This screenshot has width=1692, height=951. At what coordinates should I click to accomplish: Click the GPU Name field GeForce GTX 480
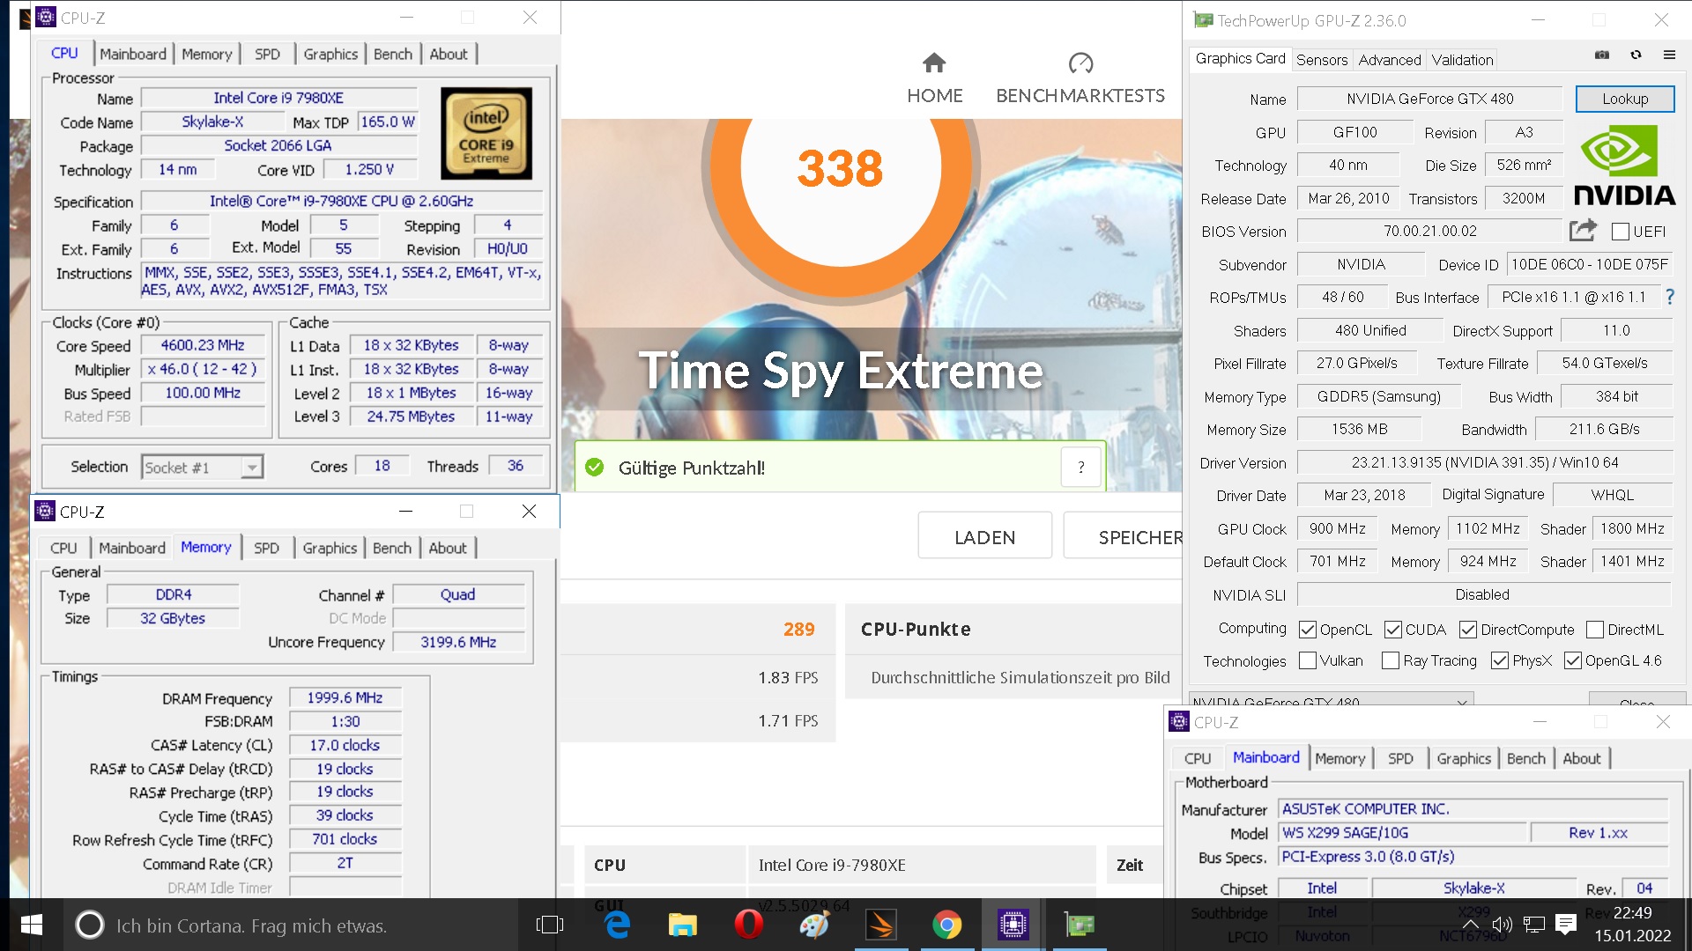pyautogui.click(x=1429, y=99)
